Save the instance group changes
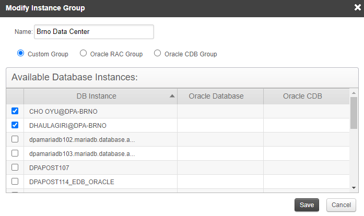The width and height of the screenshot is (364, 216). [x=307, y=205]
